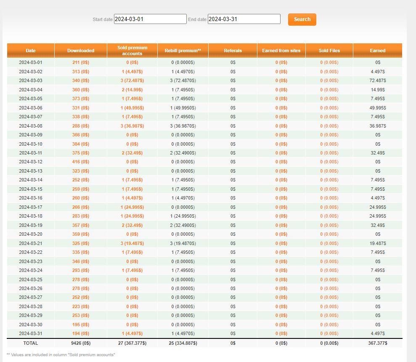
Task: Click the Referals column header
Action: (233, 51)
